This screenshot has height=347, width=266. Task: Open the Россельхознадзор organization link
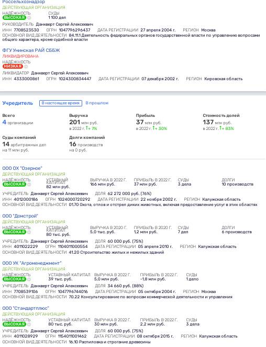[x=24, y=2]
